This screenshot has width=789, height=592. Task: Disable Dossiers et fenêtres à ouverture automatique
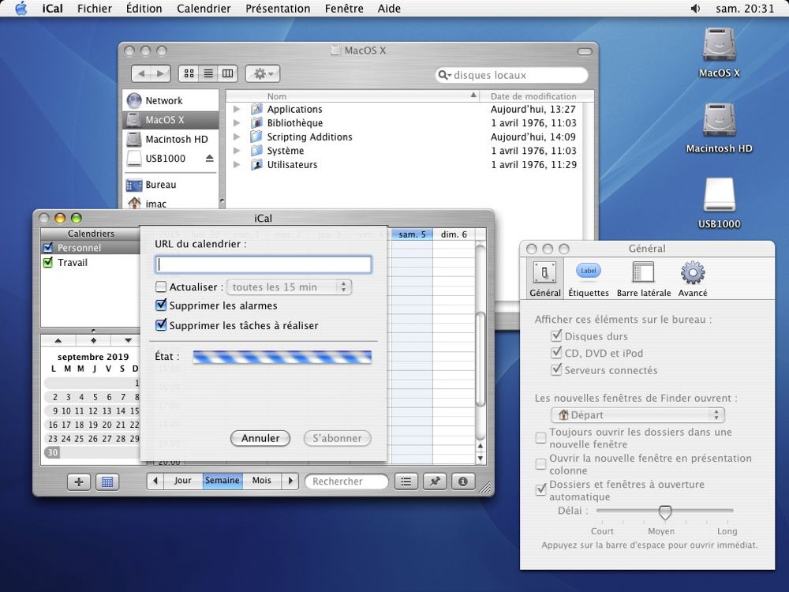point(541,490)
